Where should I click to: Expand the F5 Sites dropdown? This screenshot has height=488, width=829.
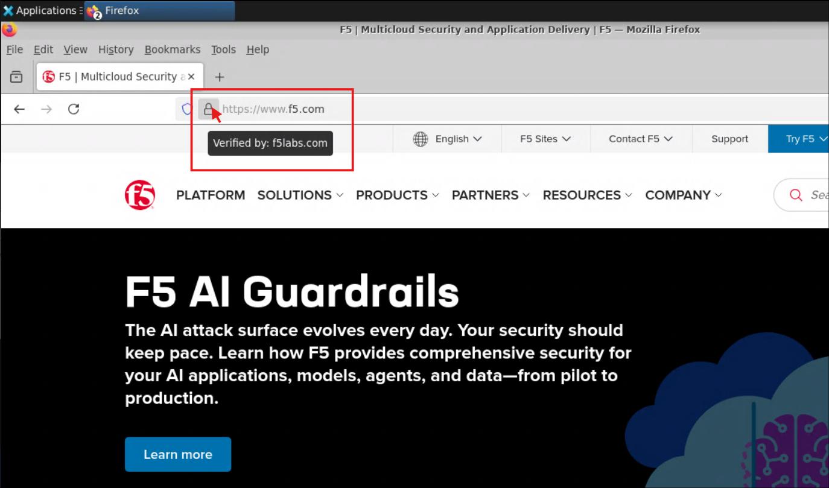pyautogui.click(x=545, y=139)
